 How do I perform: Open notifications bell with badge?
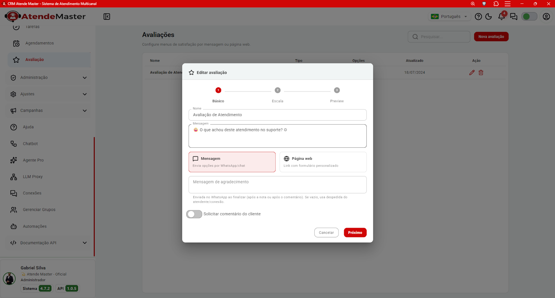(x=502, y=16)
